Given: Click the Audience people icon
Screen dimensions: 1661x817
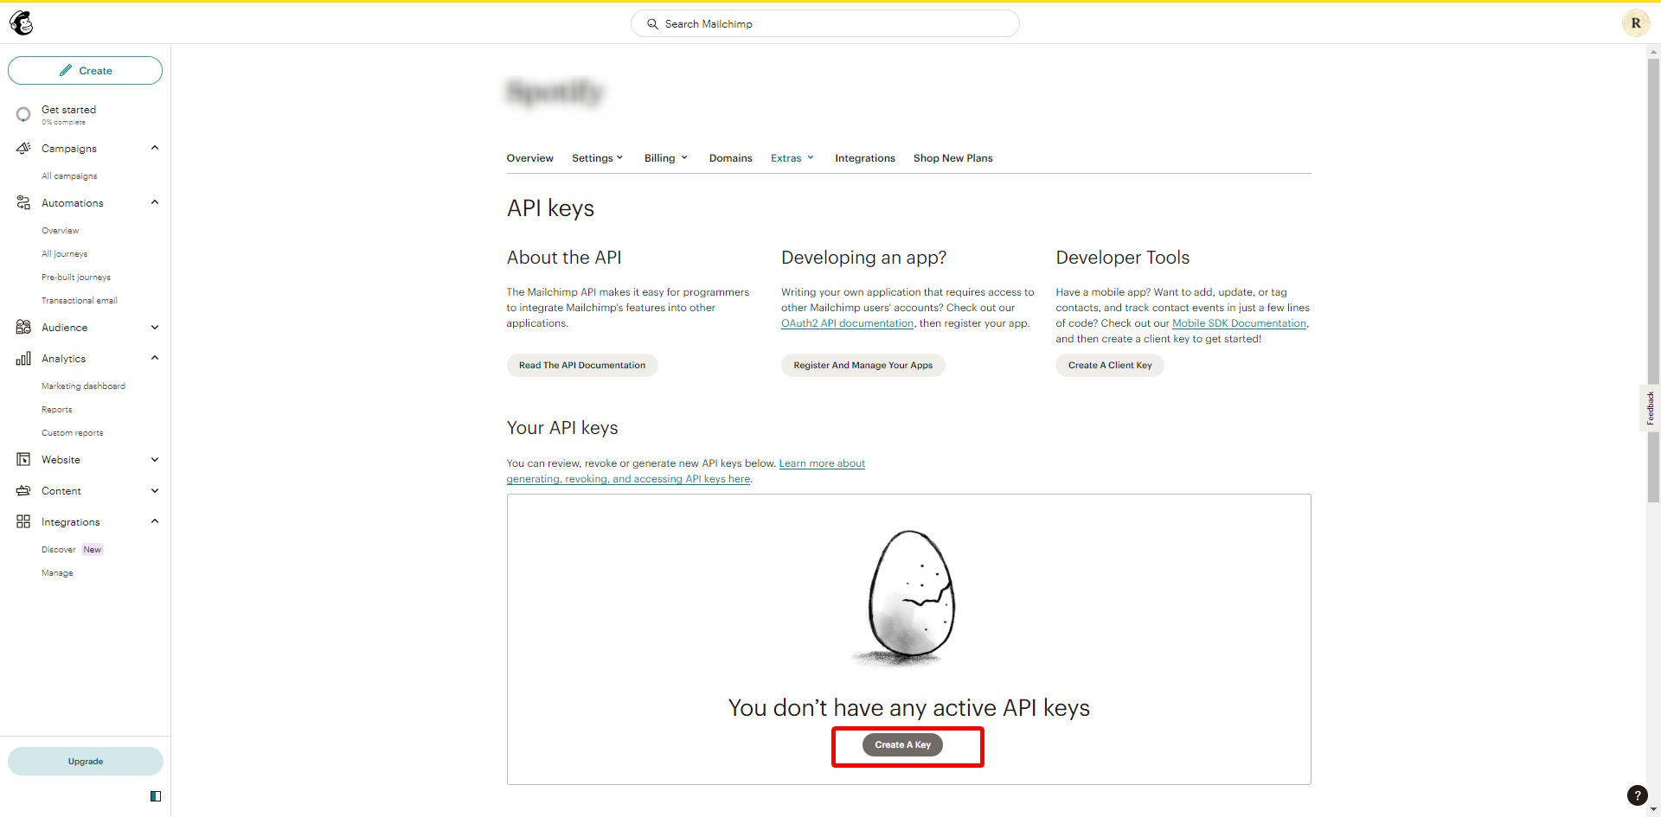Looking at the screenshot, I should 23,327.
